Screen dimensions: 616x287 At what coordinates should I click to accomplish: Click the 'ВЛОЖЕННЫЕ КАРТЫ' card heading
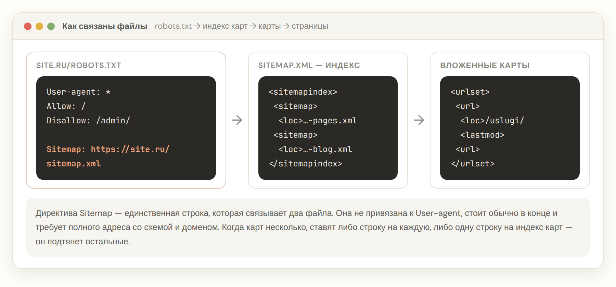485,65
